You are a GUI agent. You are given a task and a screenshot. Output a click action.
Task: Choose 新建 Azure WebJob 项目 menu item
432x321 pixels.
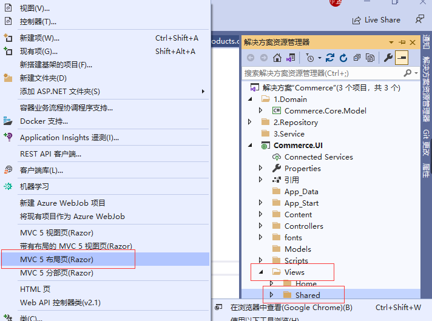click(x=105, y=203)
